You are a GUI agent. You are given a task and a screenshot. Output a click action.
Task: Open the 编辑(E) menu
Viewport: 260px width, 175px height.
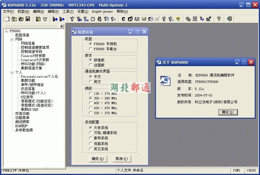tap(38, 12)
